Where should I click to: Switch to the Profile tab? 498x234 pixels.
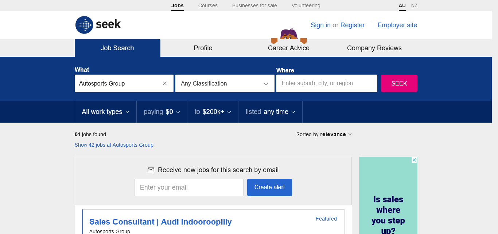click(x=203, y=48)
